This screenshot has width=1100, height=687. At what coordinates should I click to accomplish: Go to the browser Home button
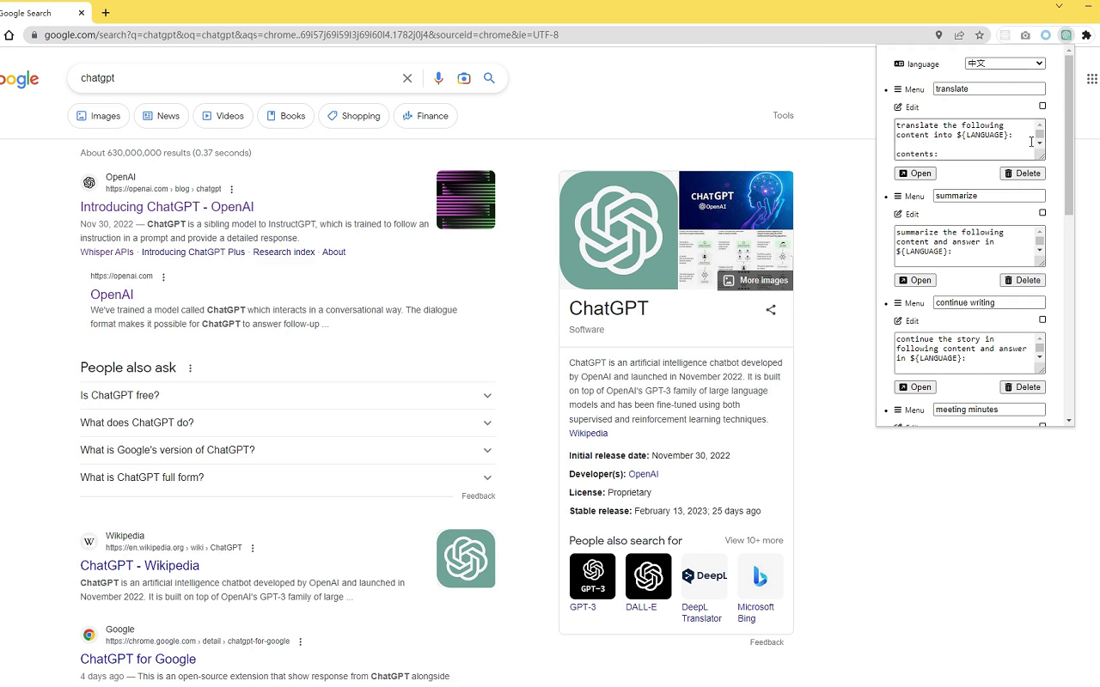(9, 35)
